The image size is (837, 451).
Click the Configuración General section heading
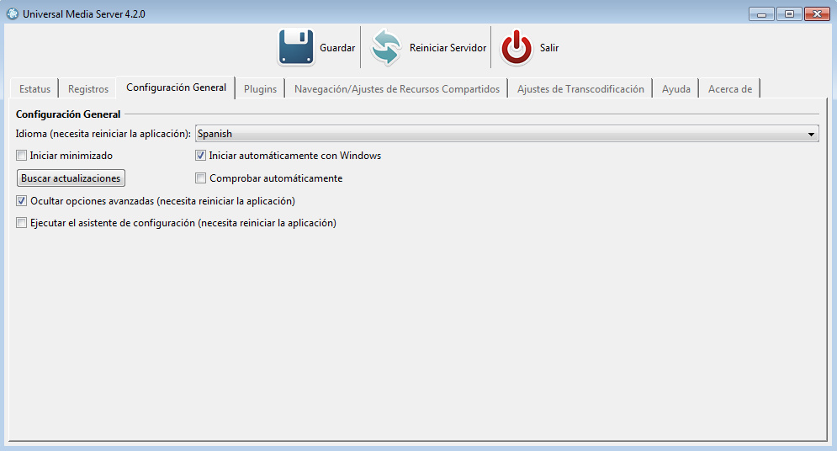pyautogui.click(x=68, y=114)
